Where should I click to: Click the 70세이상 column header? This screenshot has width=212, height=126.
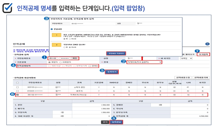(x=114, y=83)
